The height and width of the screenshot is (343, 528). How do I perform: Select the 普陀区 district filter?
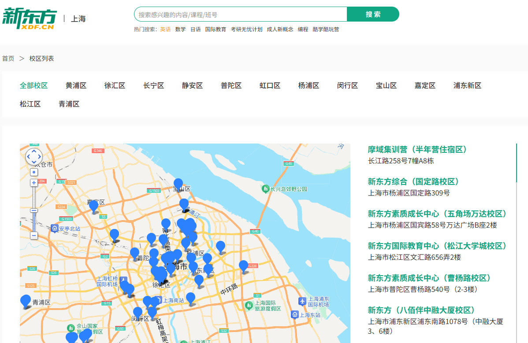click(231, 85)
